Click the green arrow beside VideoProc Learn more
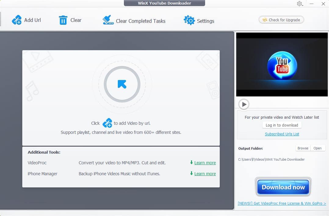The image size is (329, 216). (191, 162)
